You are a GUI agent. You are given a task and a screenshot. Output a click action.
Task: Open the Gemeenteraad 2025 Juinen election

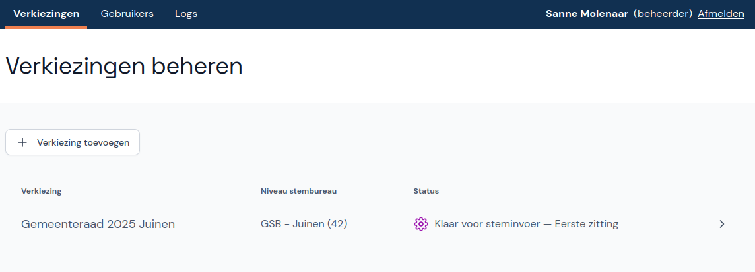coord(98,224)
